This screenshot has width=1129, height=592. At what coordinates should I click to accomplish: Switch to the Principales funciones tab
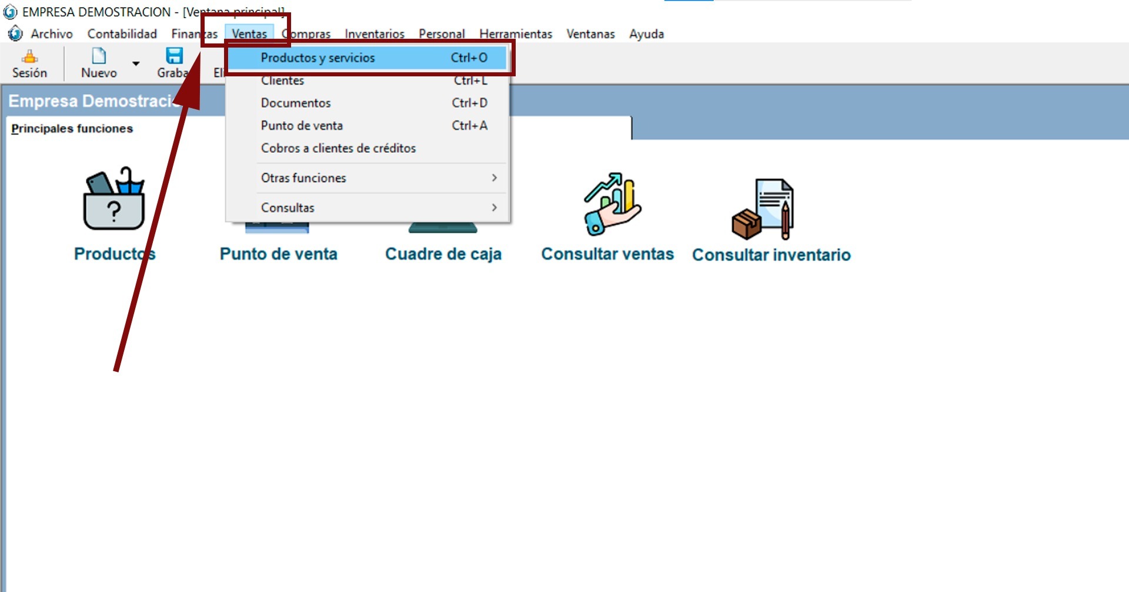coord(72,129)
